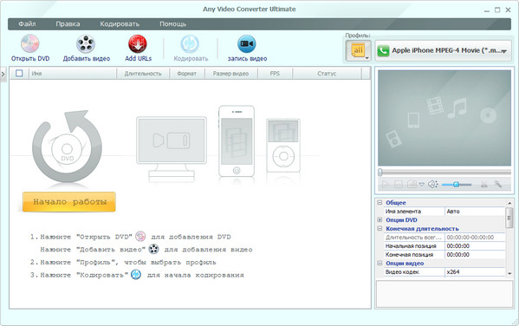Viewport: 519px width, 326px height.
Task: Click the disc icon in step 1 instructions
Action: coord(140,236)
